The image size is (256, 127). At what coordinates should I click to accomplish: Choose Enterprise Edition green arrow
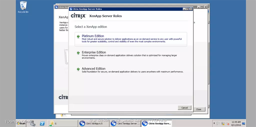click(78, 53)
